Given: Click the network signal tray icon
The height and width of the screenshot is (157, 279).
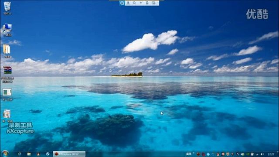Looking at the screenshot, I should [257, 154].
